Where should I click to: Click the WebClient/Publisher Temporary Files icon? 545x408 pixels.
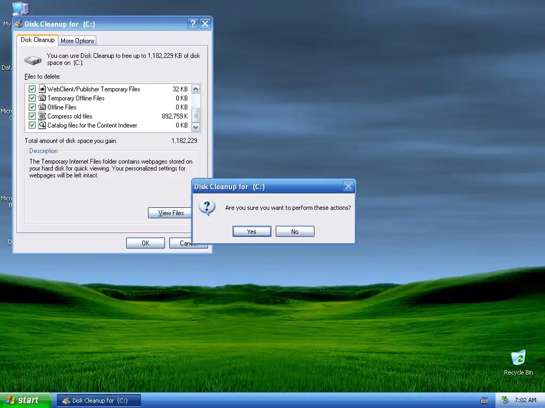[x=42, y=89]
